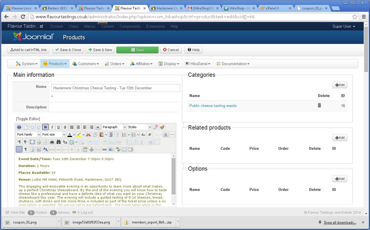Open the Font size dropdown
The width and height of the screenshot is (370, 230).
[x=54, y=135]
